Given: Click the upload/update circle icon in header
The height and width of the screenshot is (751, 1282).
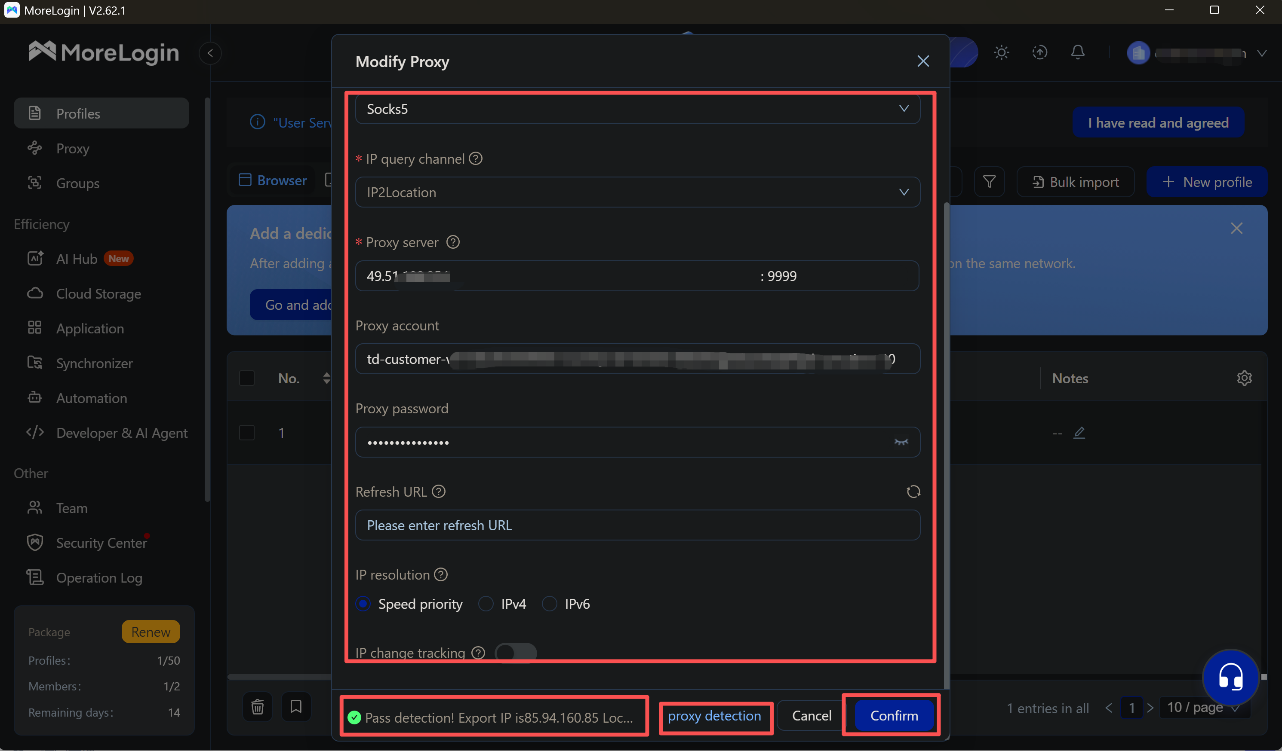Looking at the screenshot, I should [1039, 53].
